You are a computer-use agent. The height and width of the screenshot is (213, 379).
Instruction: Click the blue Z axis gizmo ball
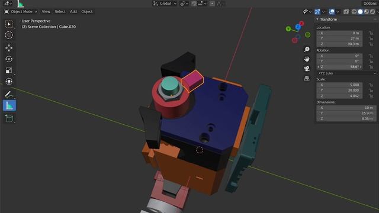pos(298,27)
